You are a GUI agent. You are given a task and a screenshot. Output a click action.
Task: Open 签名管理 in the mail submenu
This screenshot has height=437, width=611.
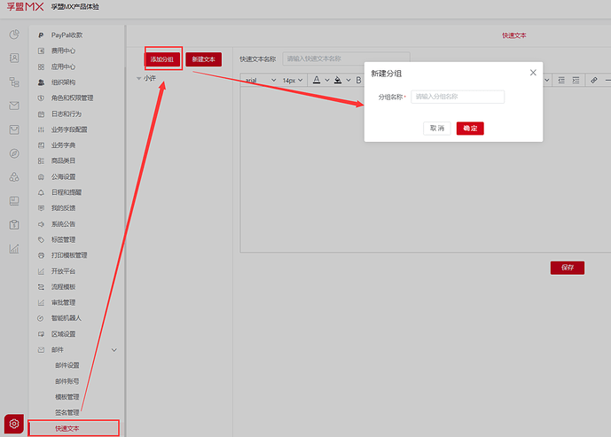(x=67, y=412)
